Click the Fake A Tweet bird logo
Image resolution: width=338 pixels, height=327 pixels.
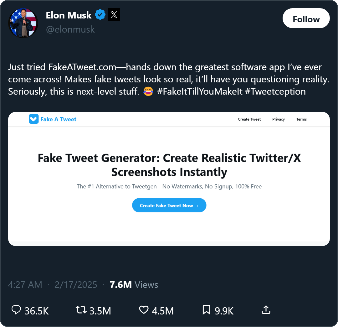tap(33, 119)
